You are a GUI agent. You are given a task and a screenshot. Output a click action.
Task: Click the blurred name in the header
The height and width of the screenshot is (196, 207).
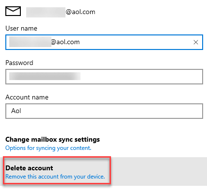pyautogui.click(x=46, y=12)
